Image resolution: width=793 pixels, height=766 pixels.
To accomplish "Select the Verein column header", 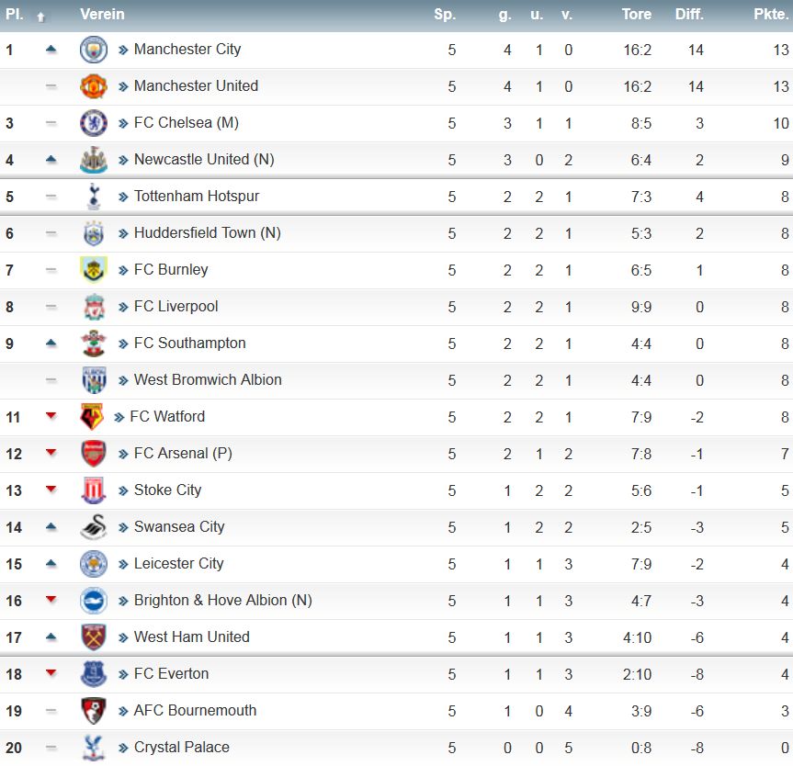I will pyautogui.click(x=102, y=14).
